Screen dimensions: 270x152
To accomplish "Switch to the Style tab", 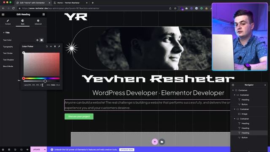I will [x=22, y=22].
